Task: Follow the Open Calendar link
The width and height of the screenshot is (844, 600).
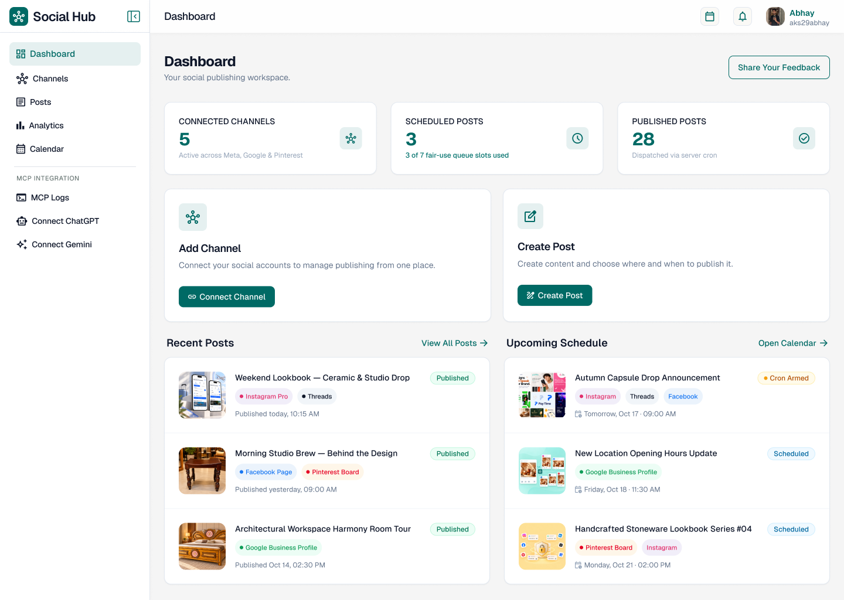Action: coord(793,343)
